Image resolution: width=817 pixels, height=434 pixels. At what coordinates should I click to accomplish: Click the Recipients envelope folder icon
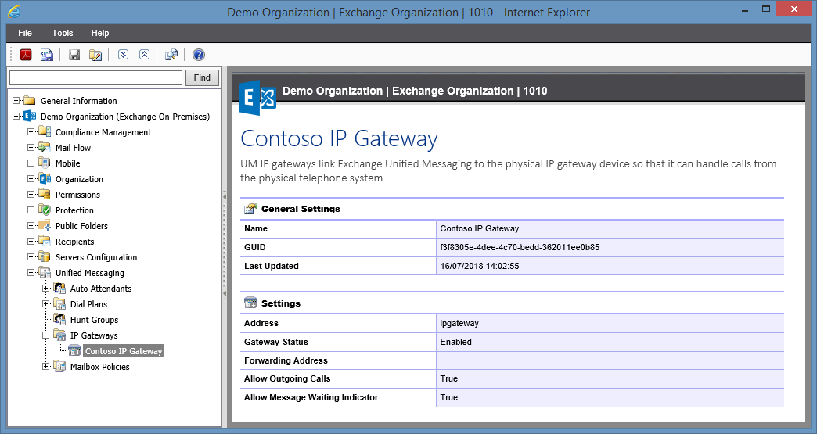45,241
